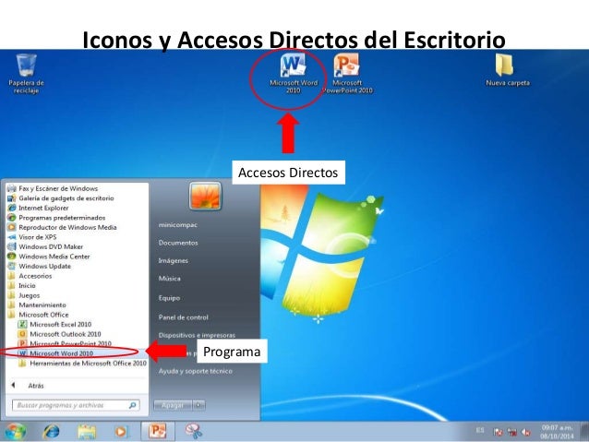
Task: Click the volume speaker tray icon
Action: click(x=526, y=432)
